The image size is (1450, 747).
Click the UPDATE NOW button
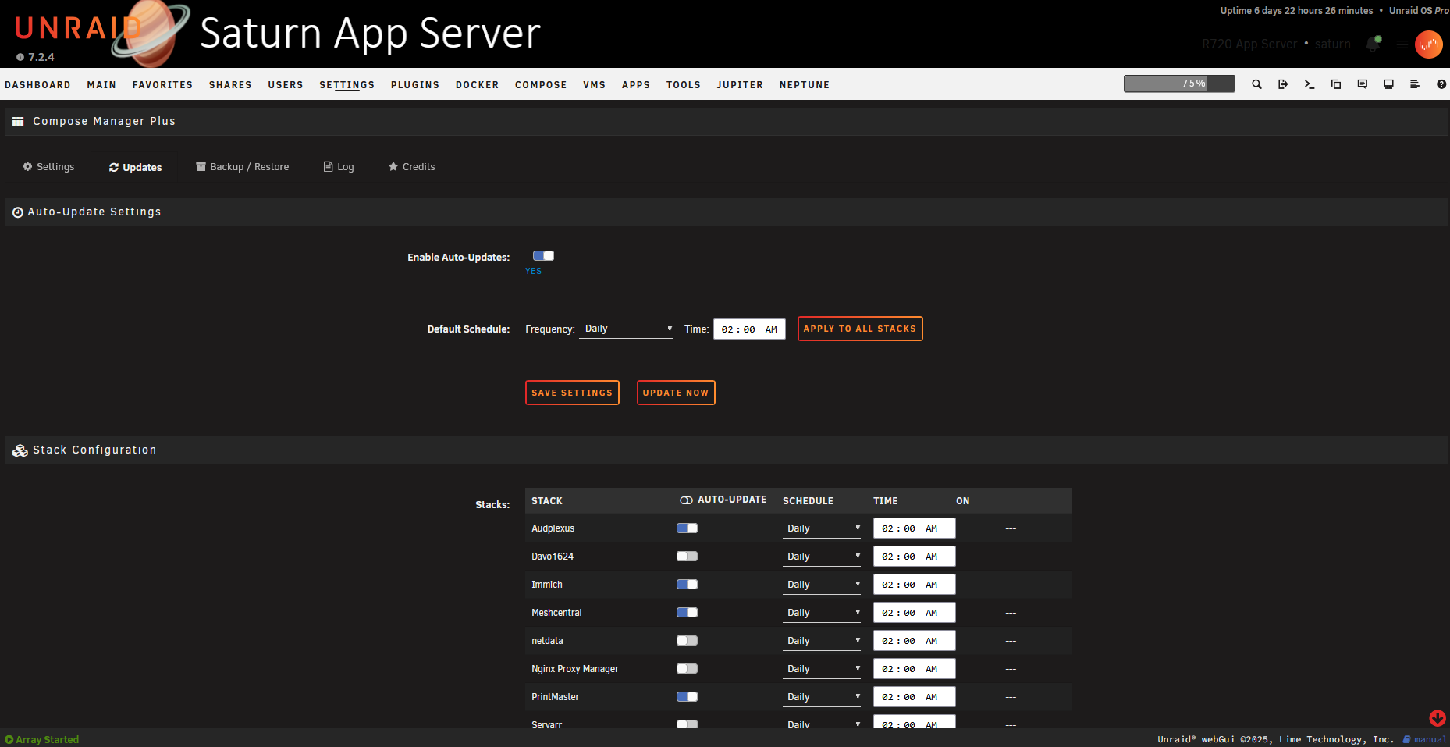click(x=676, y=393)
